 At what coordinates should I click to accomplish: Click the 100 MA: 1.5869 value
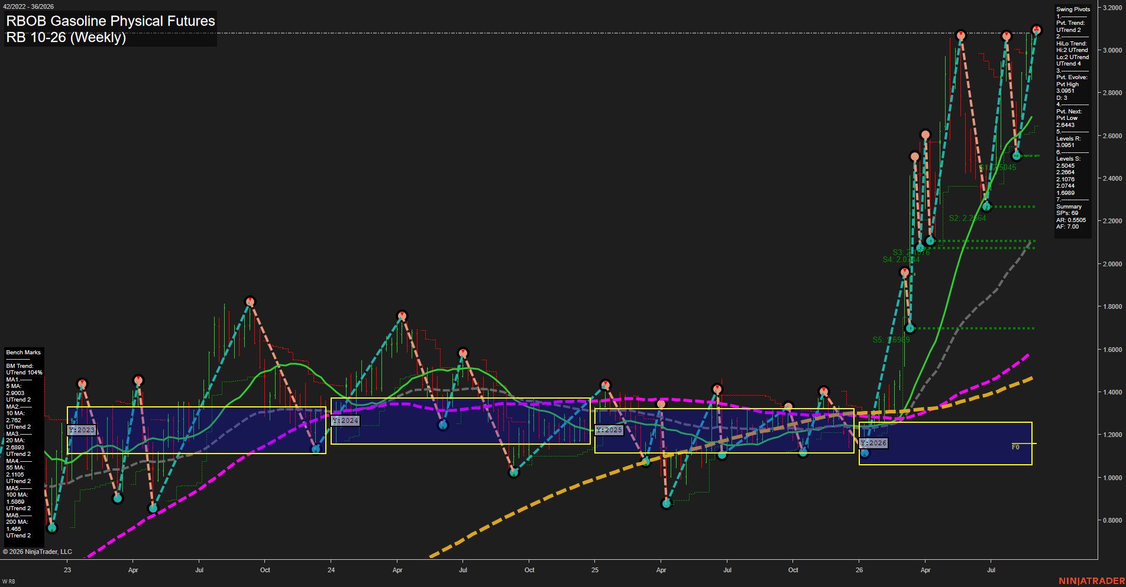[x=17, y=498]
